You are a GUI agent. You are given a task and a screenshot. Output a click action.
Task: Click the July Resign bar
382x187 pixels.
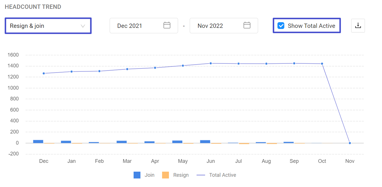[x=244, y=144]
